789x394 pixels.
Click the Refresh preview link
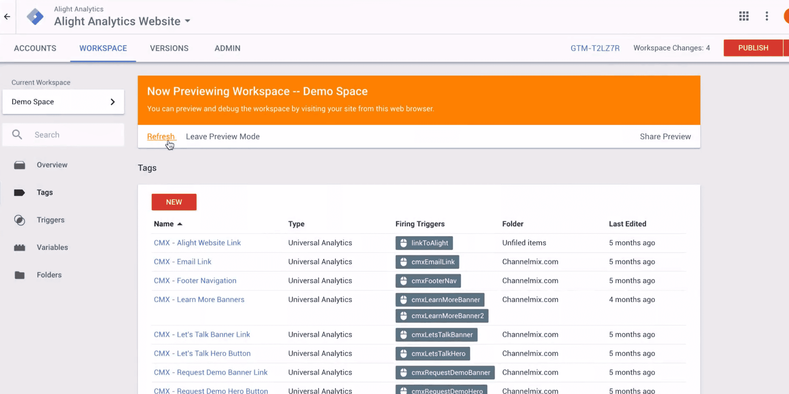point(161,136)
